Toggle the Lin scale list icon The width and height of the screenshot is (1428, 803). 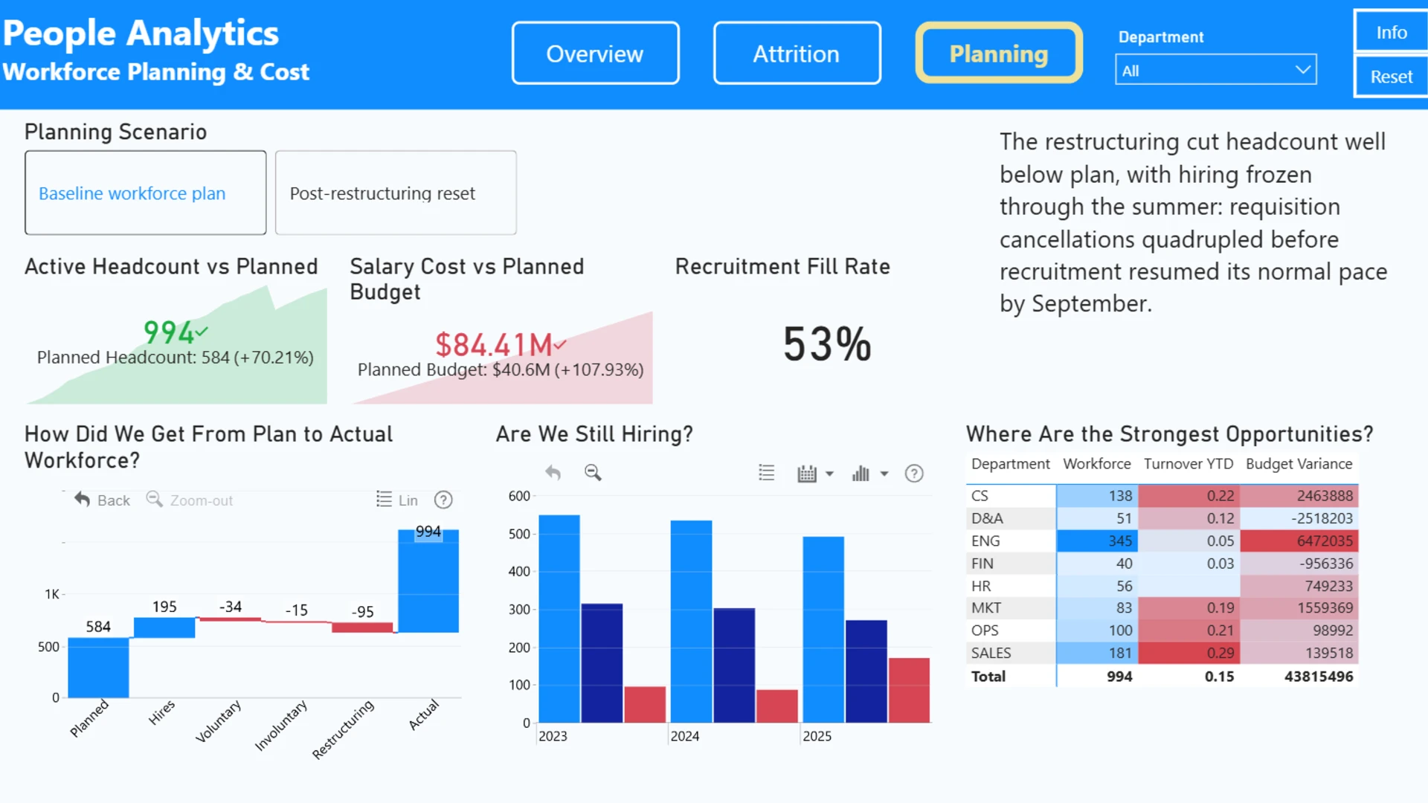(384, 499)
